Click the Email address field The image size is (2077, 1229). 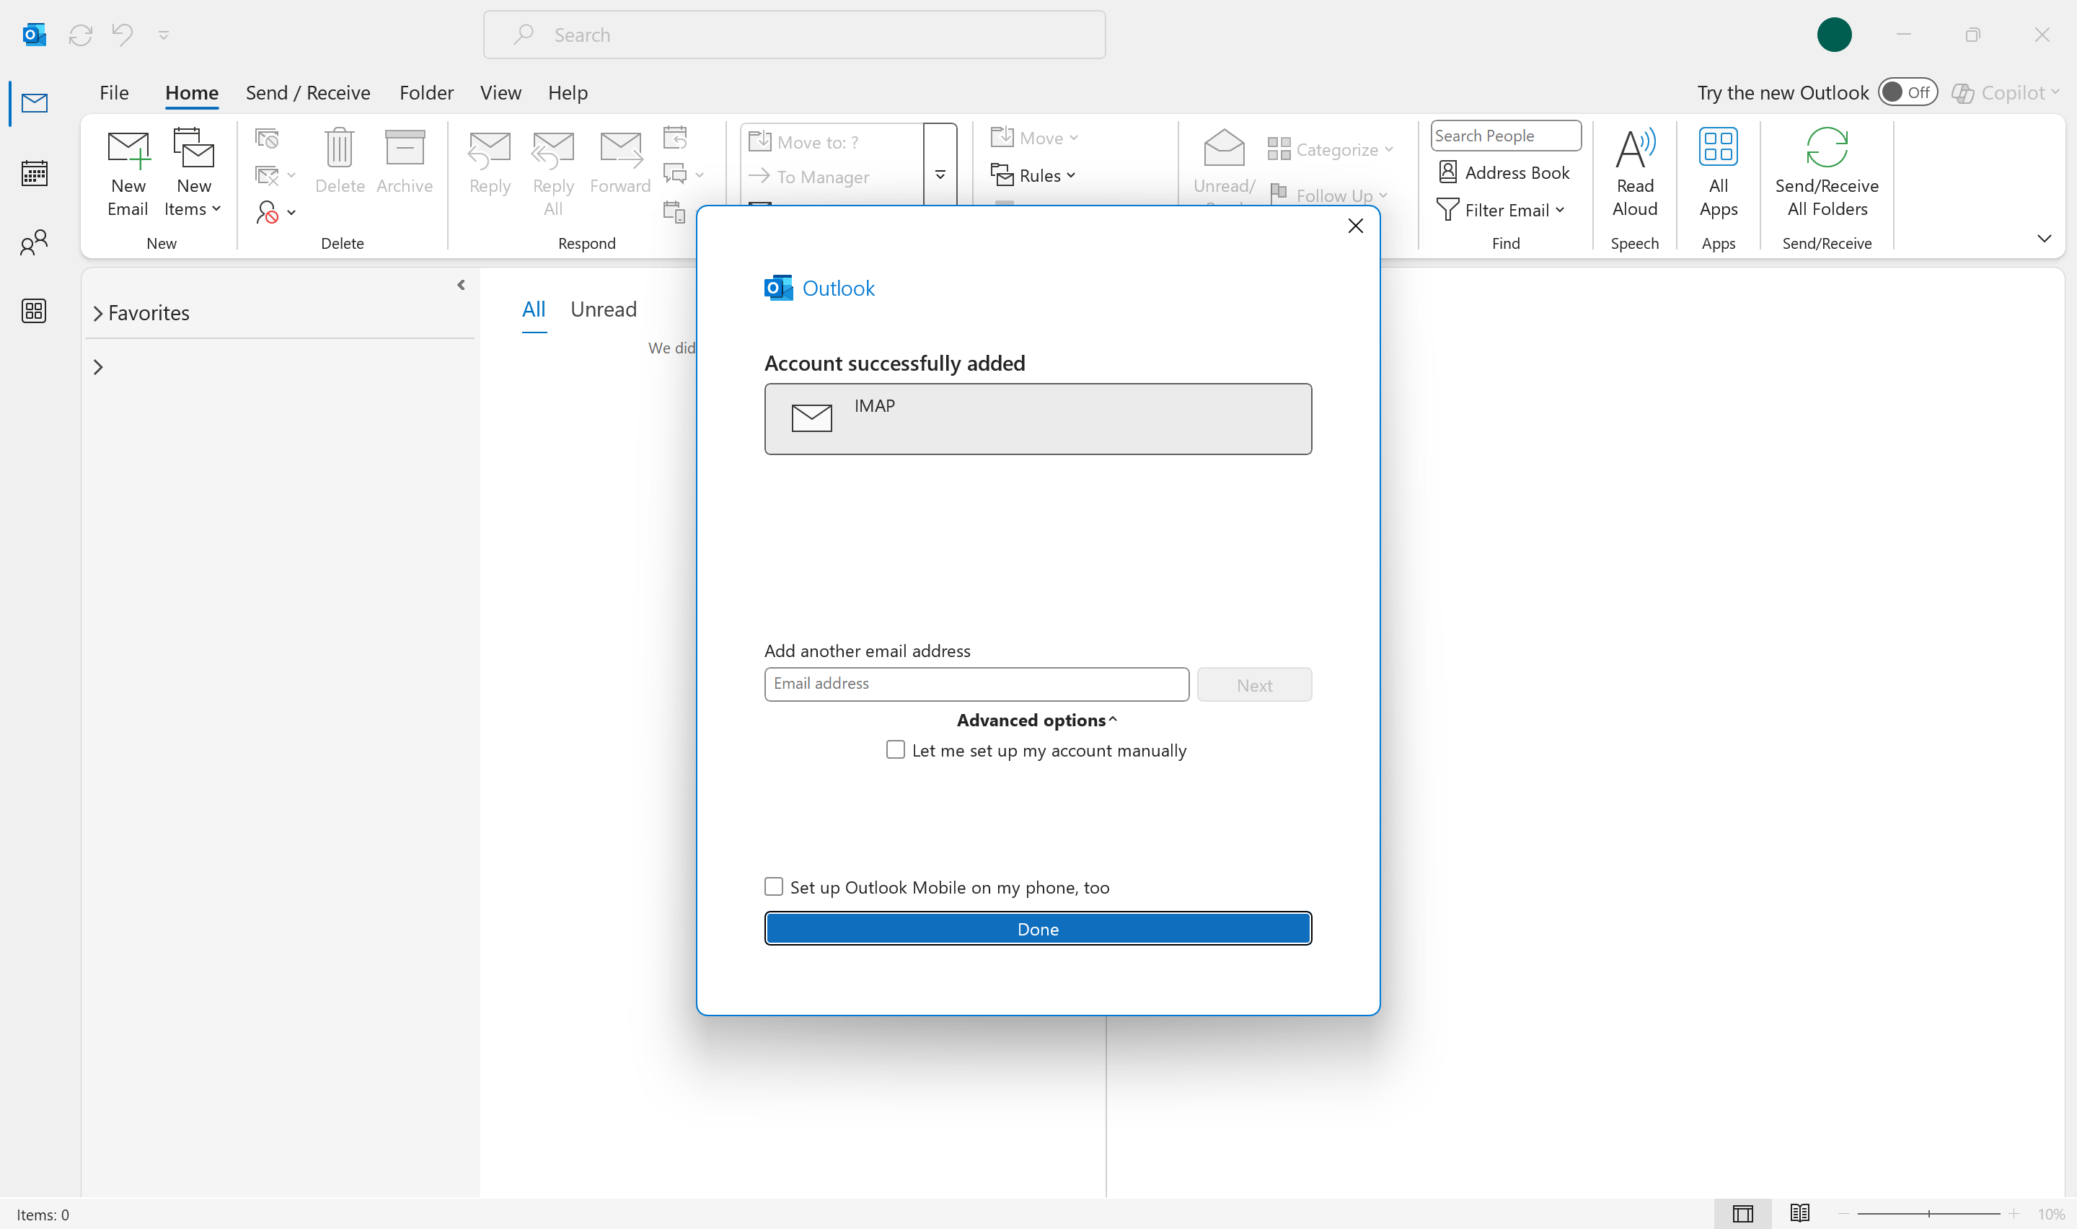coord(976,684)
